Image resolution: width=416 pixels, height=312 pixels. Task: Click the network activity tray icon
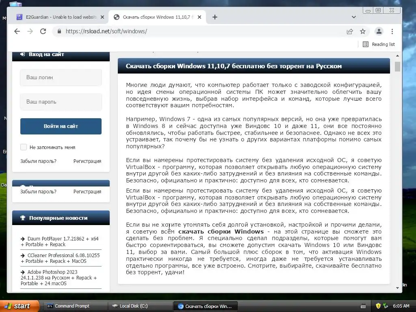tap(386, 306)
